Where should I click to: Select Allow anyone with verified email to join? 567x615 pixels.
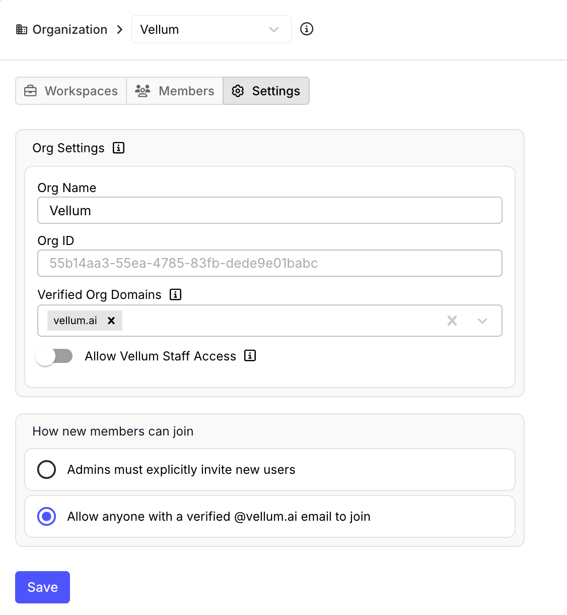click(x=47, y=516)
